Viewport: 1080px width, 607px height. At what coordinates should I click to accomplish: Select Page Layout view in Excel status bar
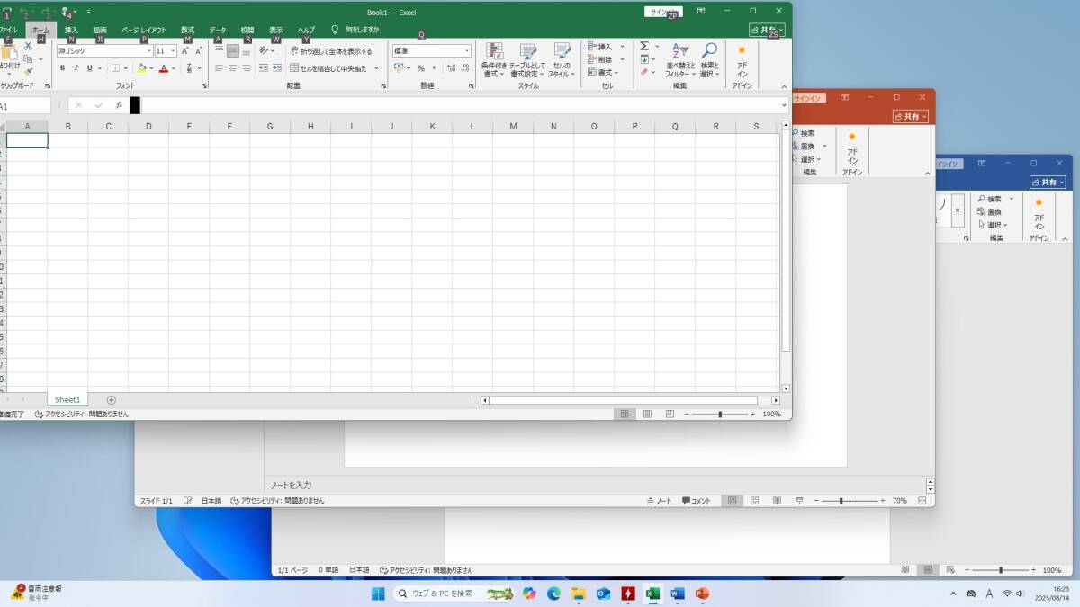point(646,414)
